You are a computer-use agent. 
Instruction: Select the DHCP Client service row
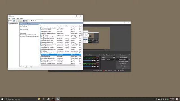tap(60, 35)
